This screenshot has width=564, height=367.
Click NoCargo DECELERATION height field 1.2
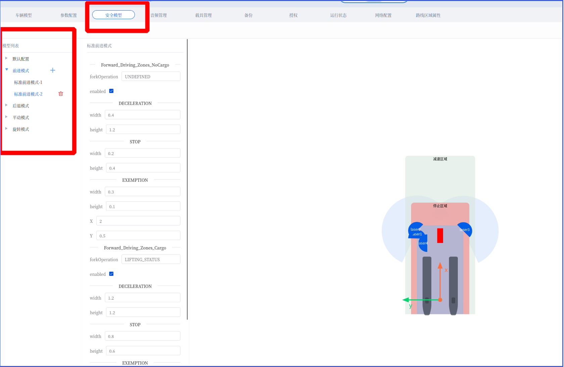tap(143, 130)
